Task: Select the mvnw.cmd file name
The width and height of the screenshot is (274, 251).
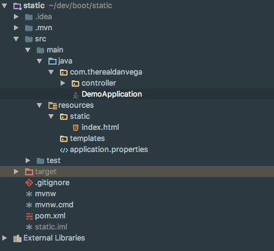Action: [x=54, y=205]
